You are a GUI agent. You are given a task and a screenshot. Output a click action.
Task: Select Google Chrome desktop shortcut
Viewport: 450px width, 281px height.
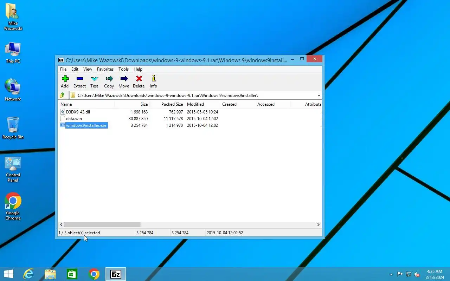tap(13, 207)
